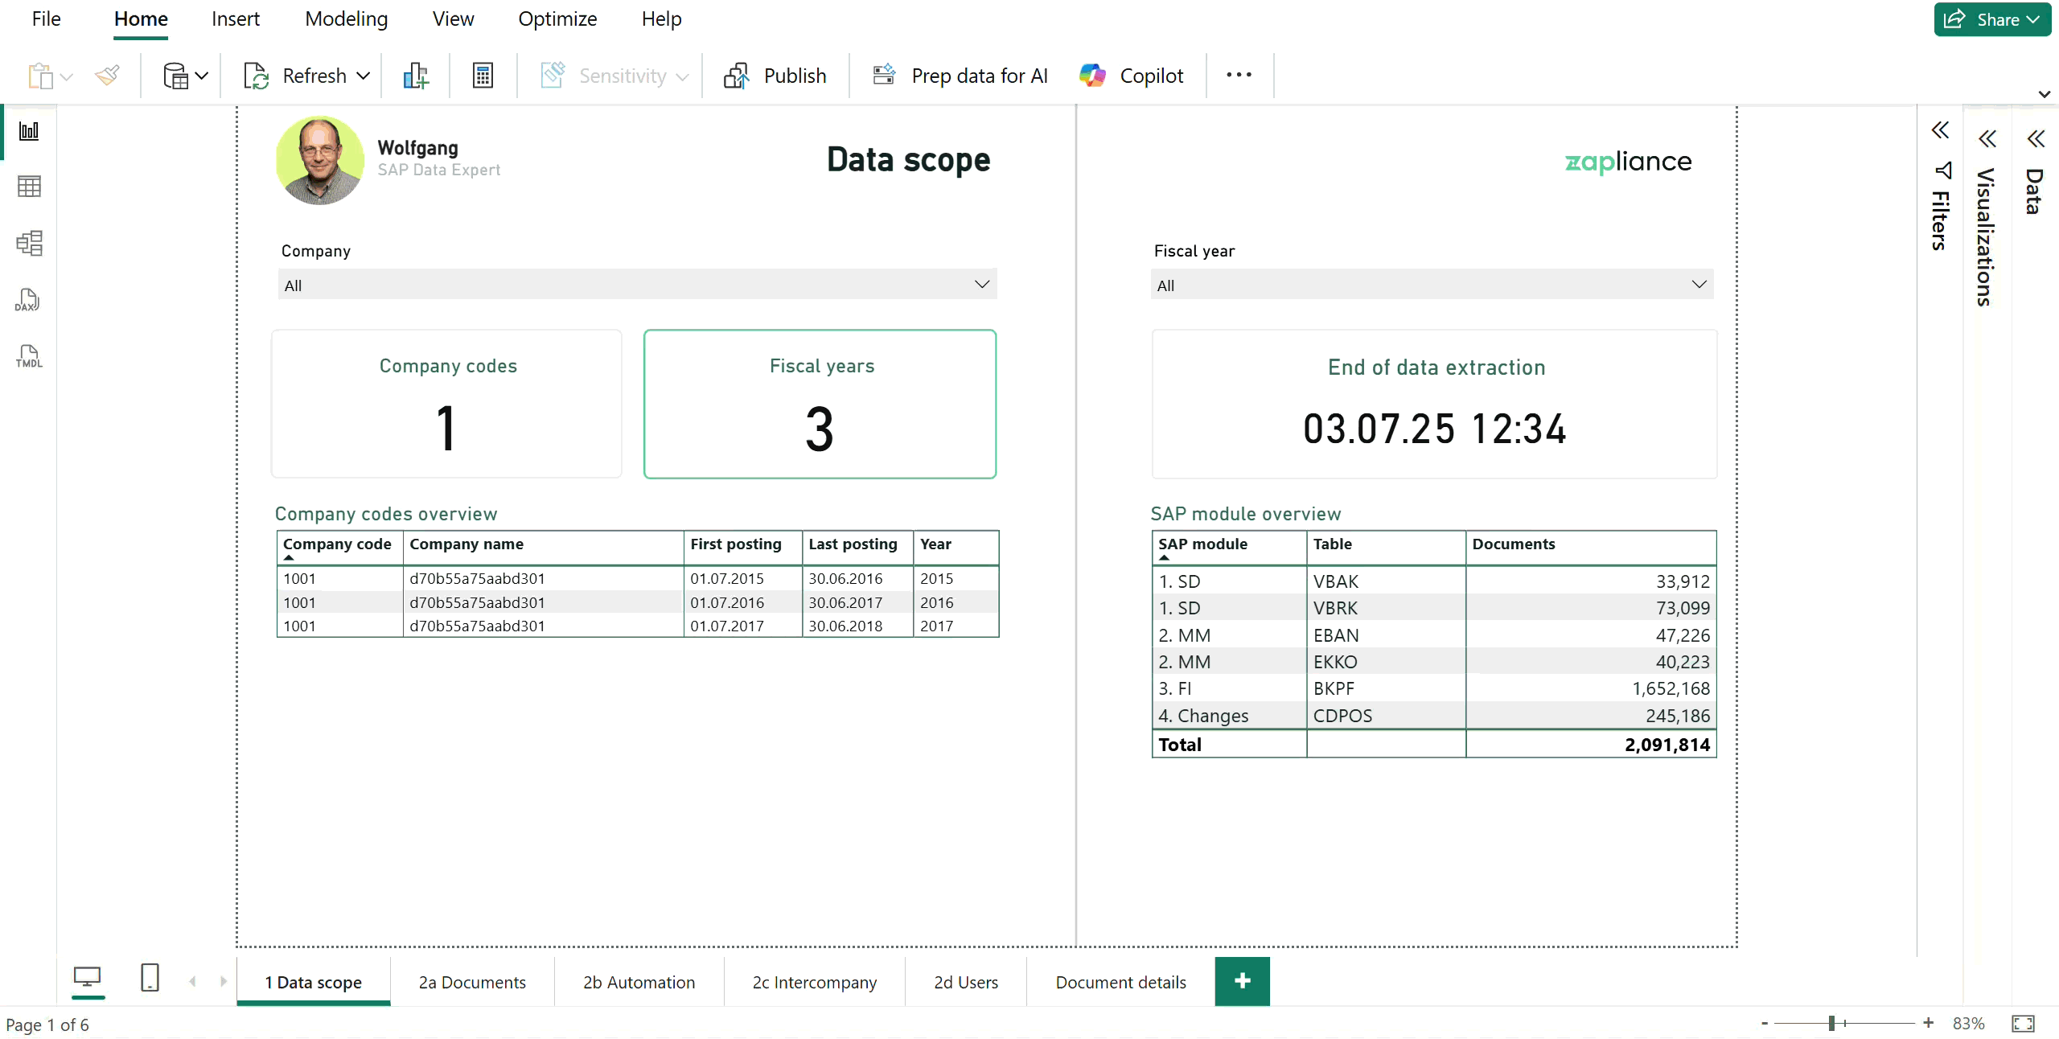Expand the Filters pane chevron
Image resolution: width=2059 pixels, height=1039 pixels.
(1940, 130)
